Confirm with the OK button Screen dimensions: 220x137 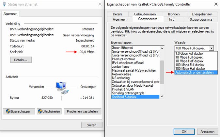[184, 132]
